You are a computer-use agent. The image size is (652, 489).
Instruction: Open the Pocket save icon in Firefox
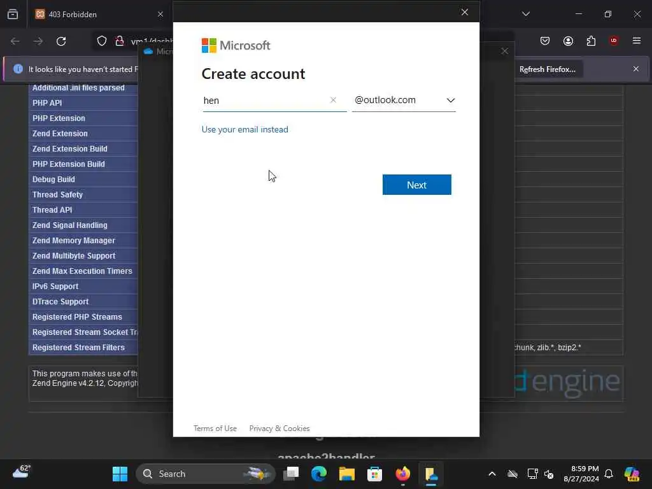coord(545,41)
